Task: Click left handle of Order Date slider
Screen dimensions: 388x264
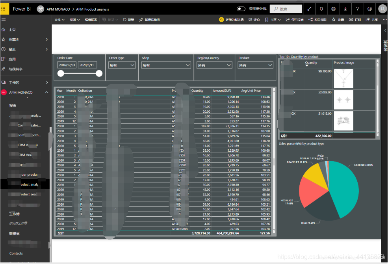Action: 61,73
